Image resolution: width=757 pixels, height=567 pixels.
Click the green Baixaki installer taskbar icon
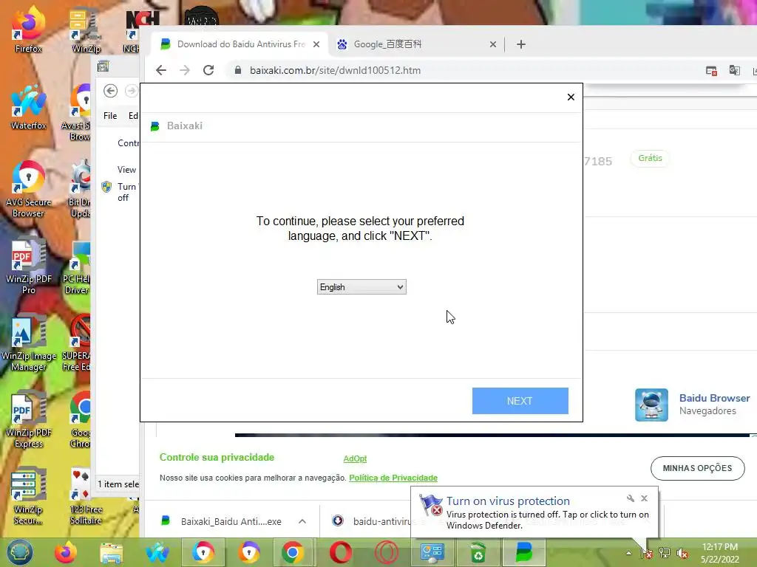coord(524,552)
